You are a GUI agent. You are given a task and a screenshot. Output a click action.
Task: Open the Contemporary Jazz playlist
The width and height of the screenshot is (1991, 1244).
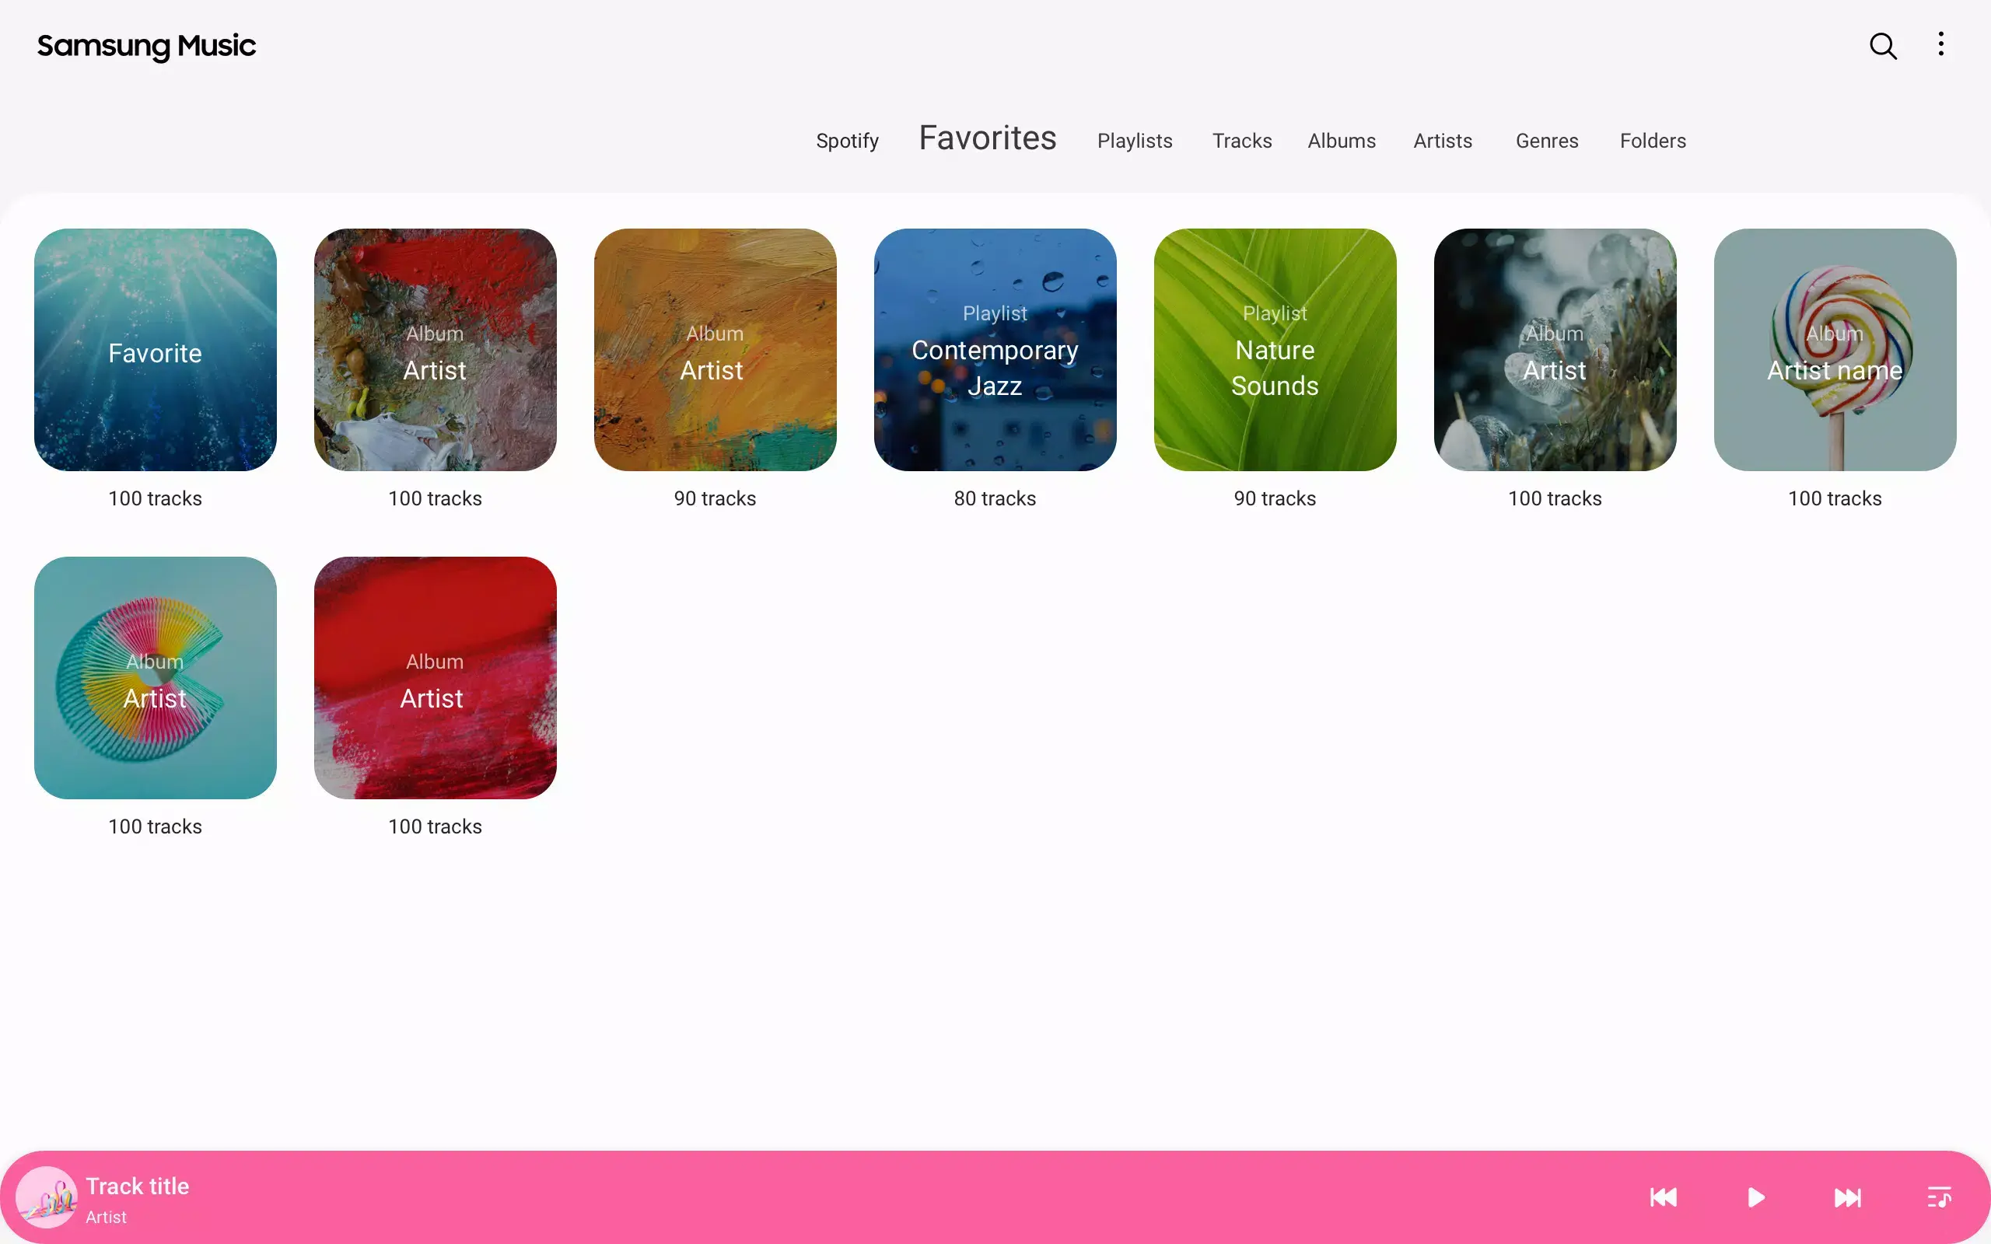(x=995, y=351)
